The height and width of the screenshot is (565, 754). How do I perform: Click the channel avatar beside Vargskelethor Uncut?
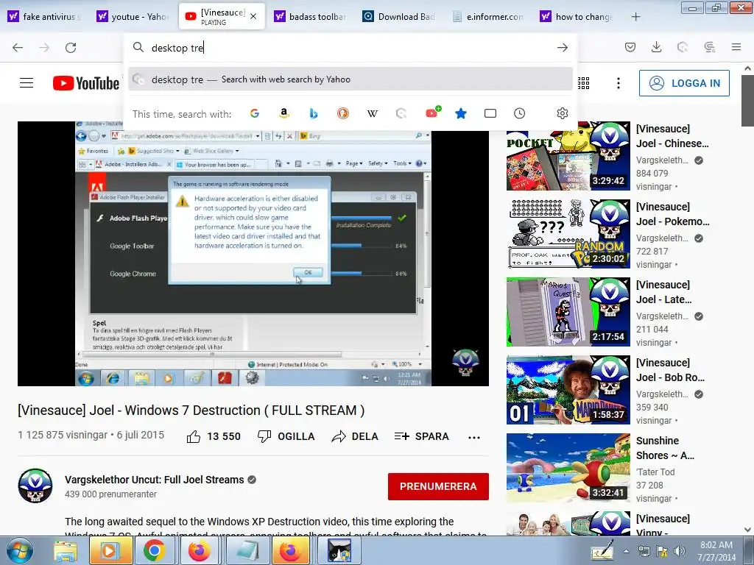[x=35, y=486]
